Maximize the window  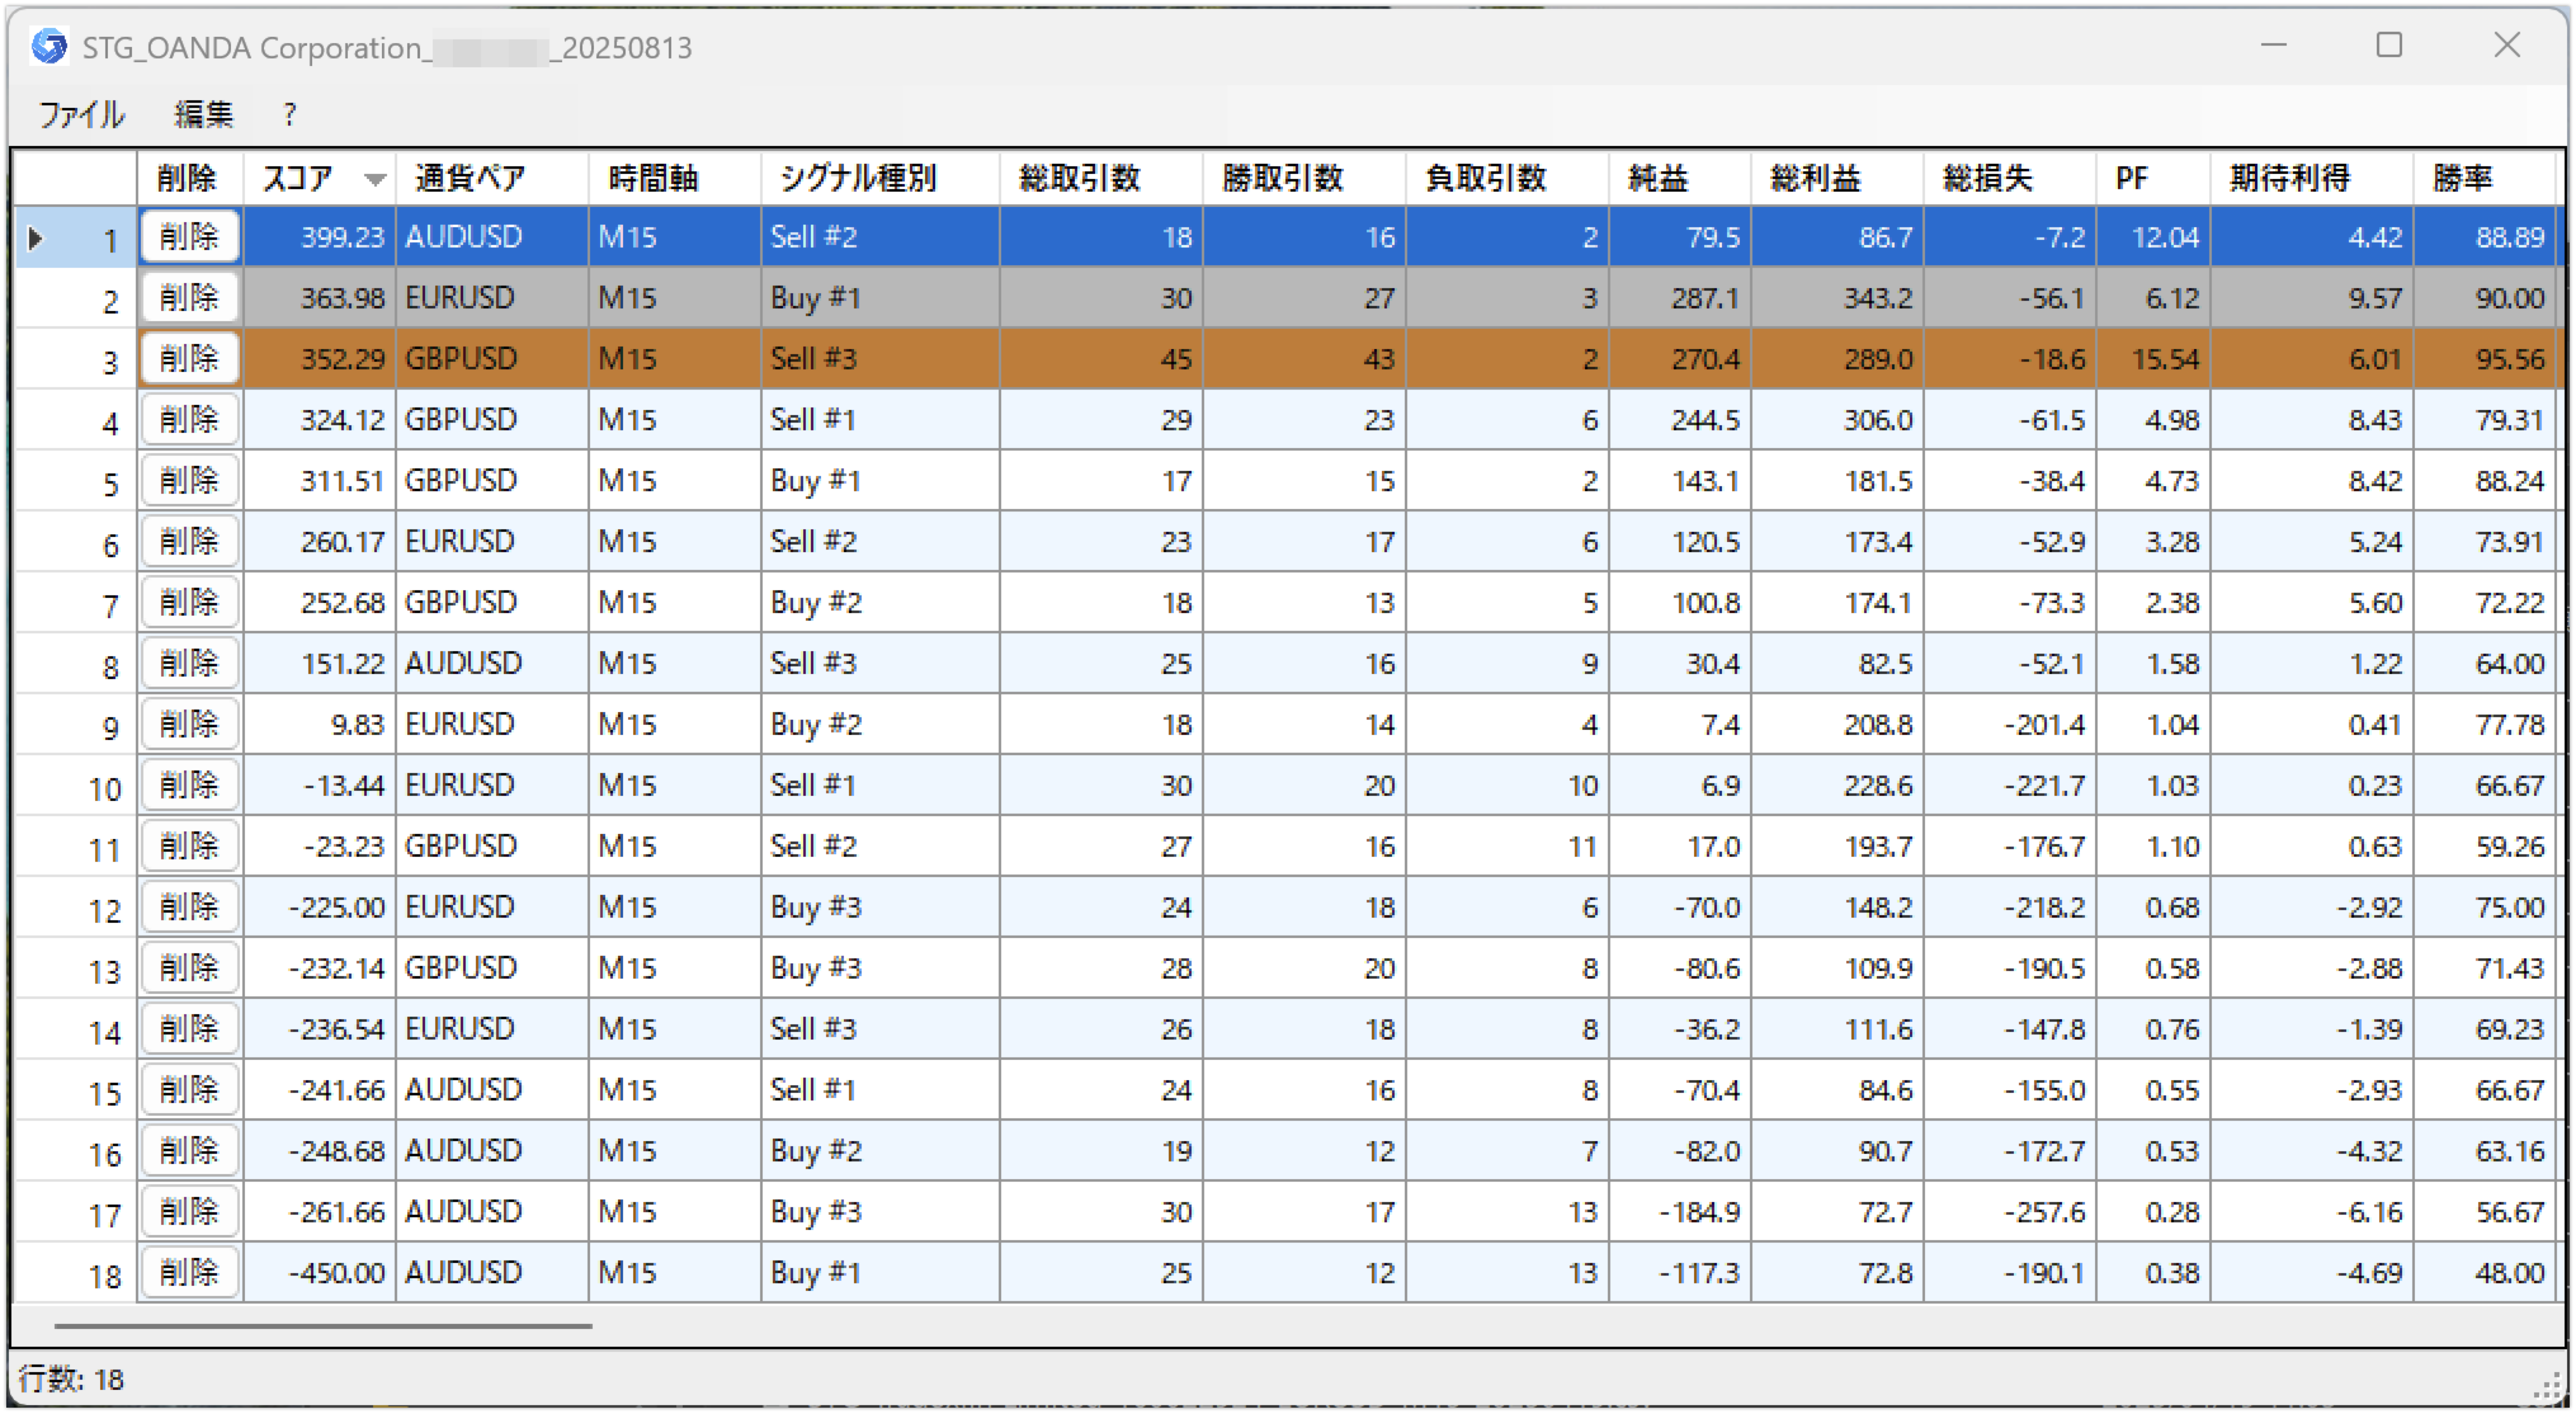(x=2389, y=45)
